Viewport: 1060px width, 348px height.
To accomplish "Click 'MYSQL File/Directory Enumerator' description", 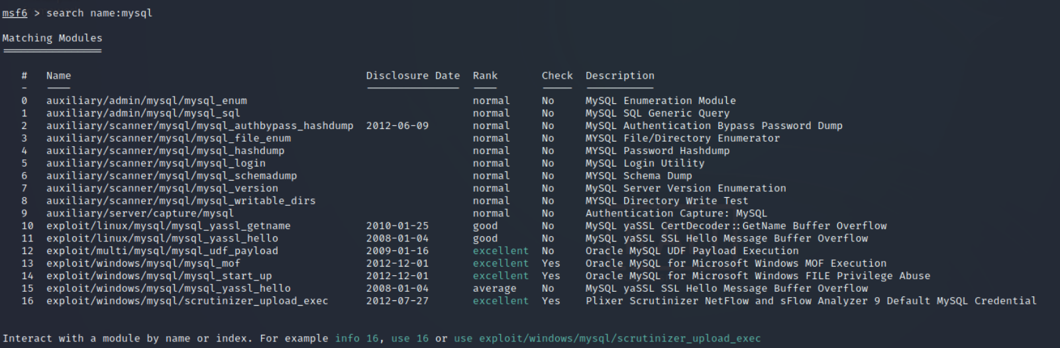I will click(683, 139).
